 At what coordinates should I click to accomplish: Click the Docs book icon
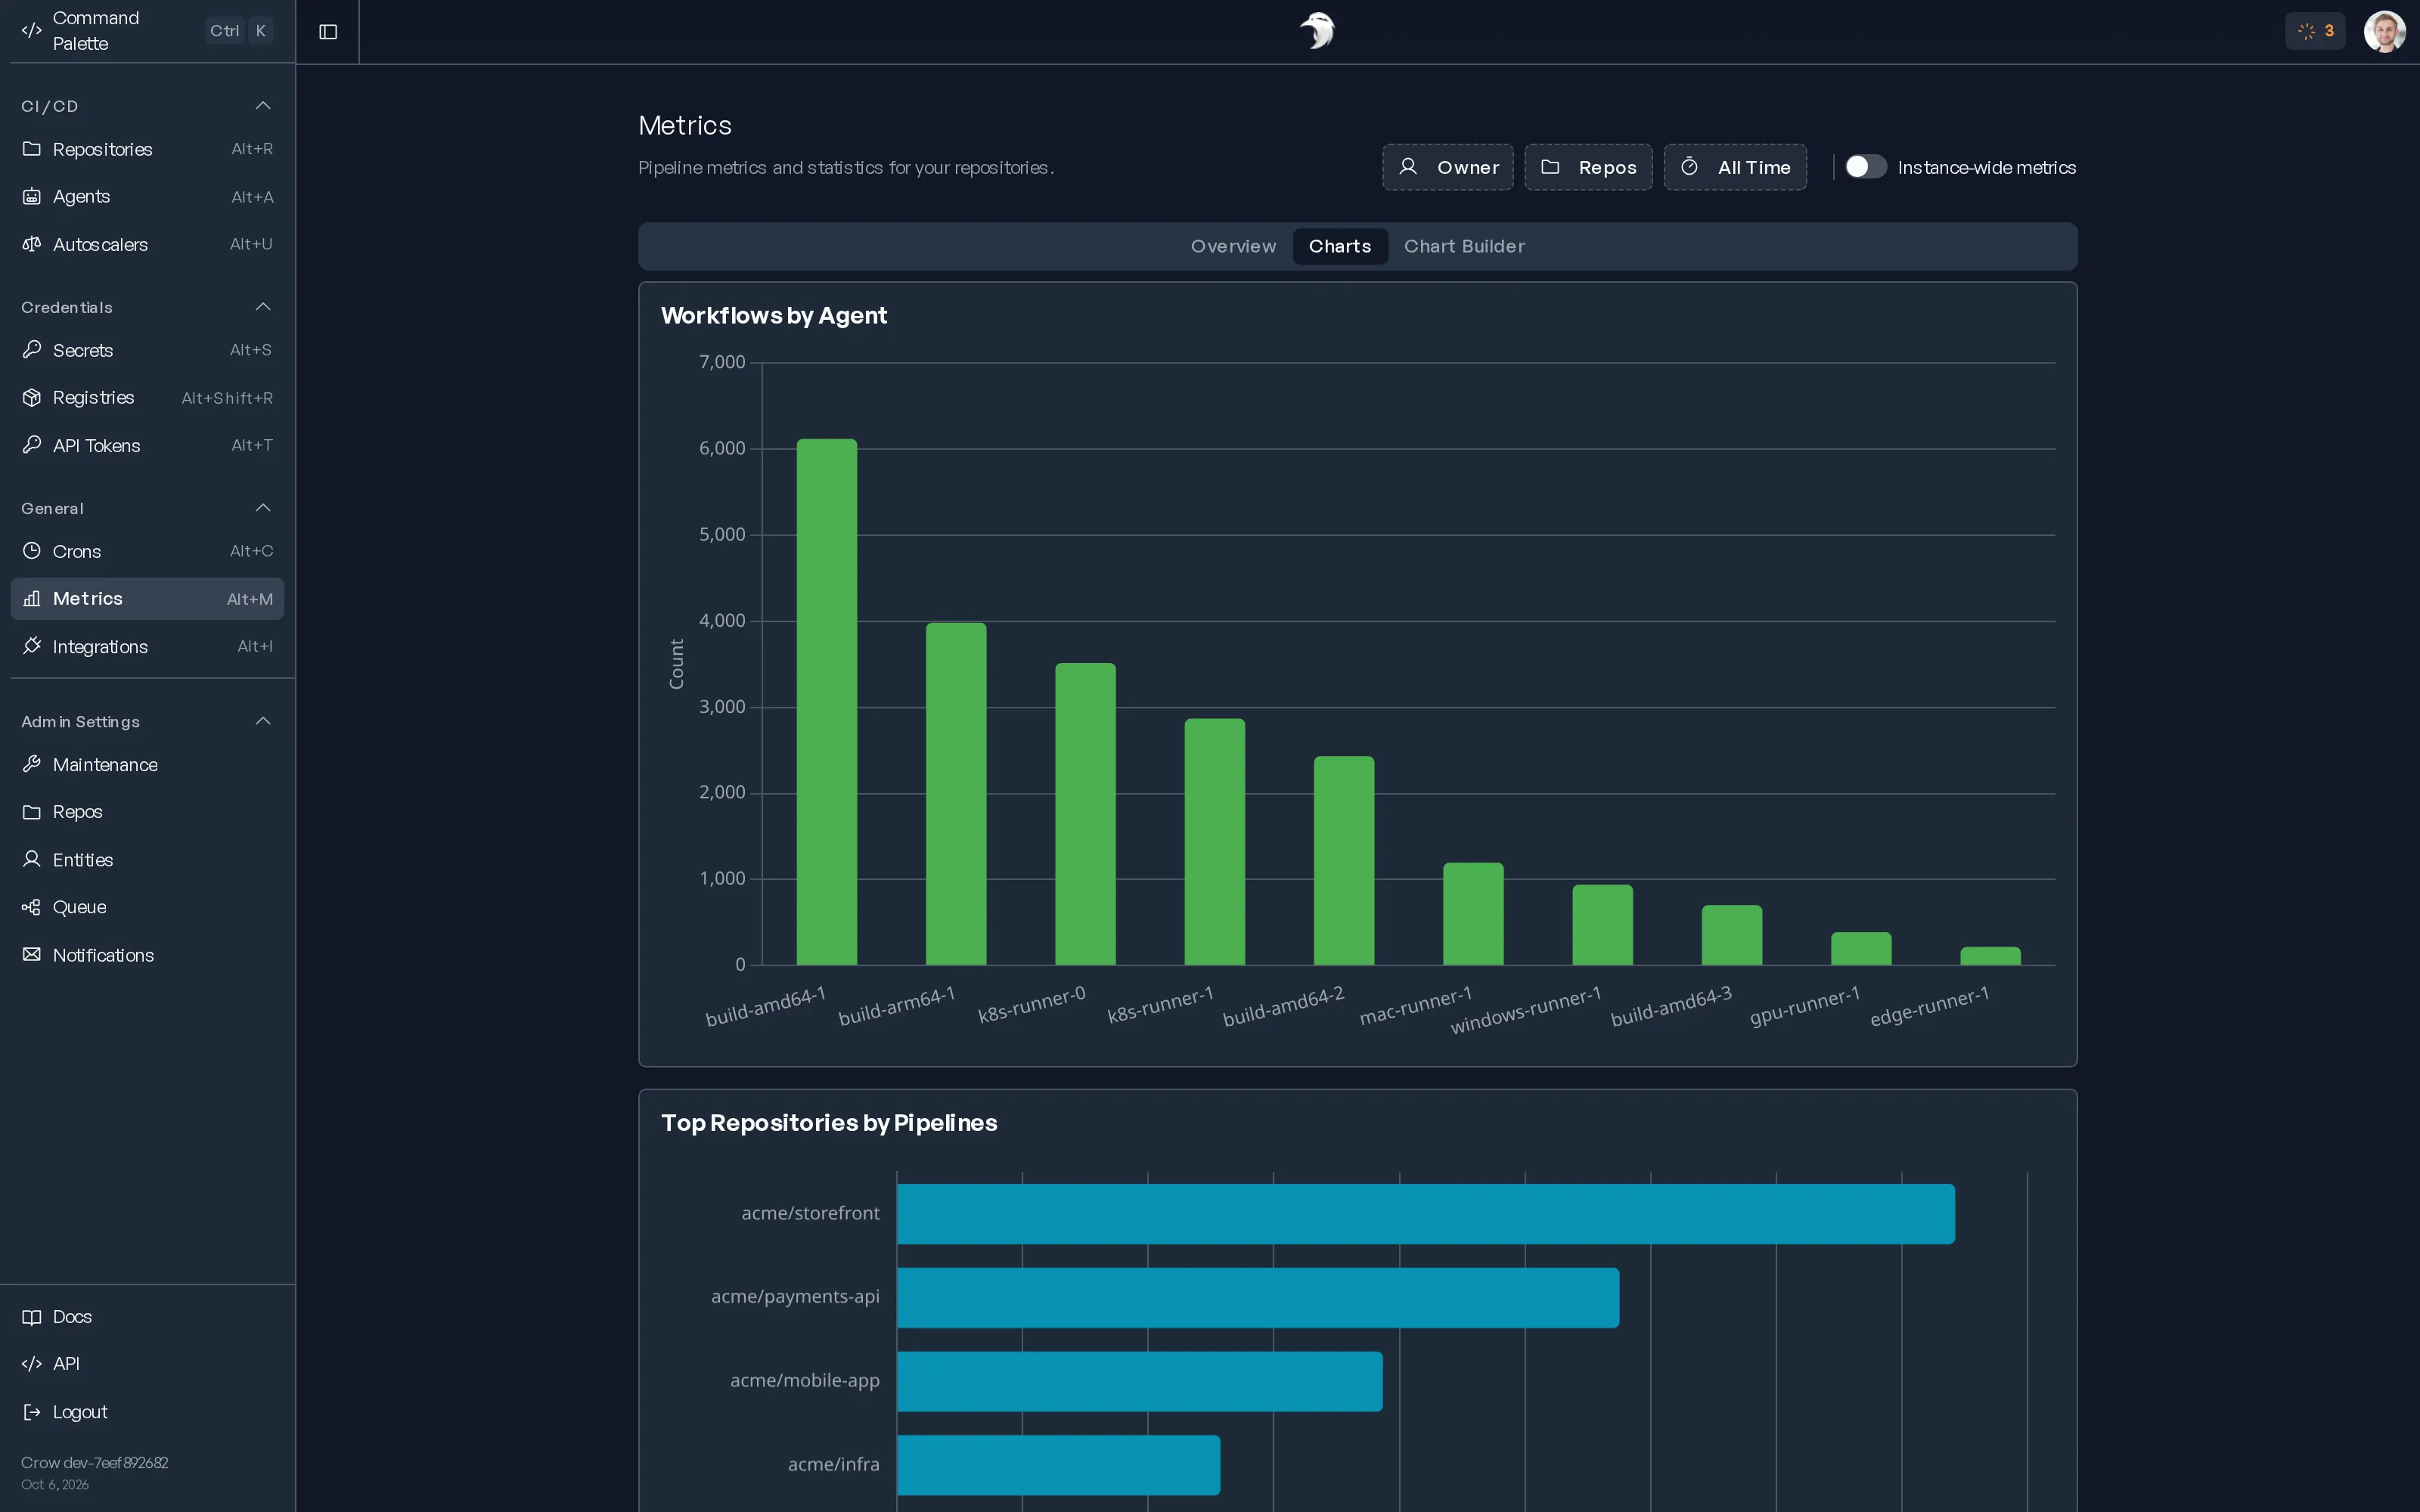click(32, 1317)
